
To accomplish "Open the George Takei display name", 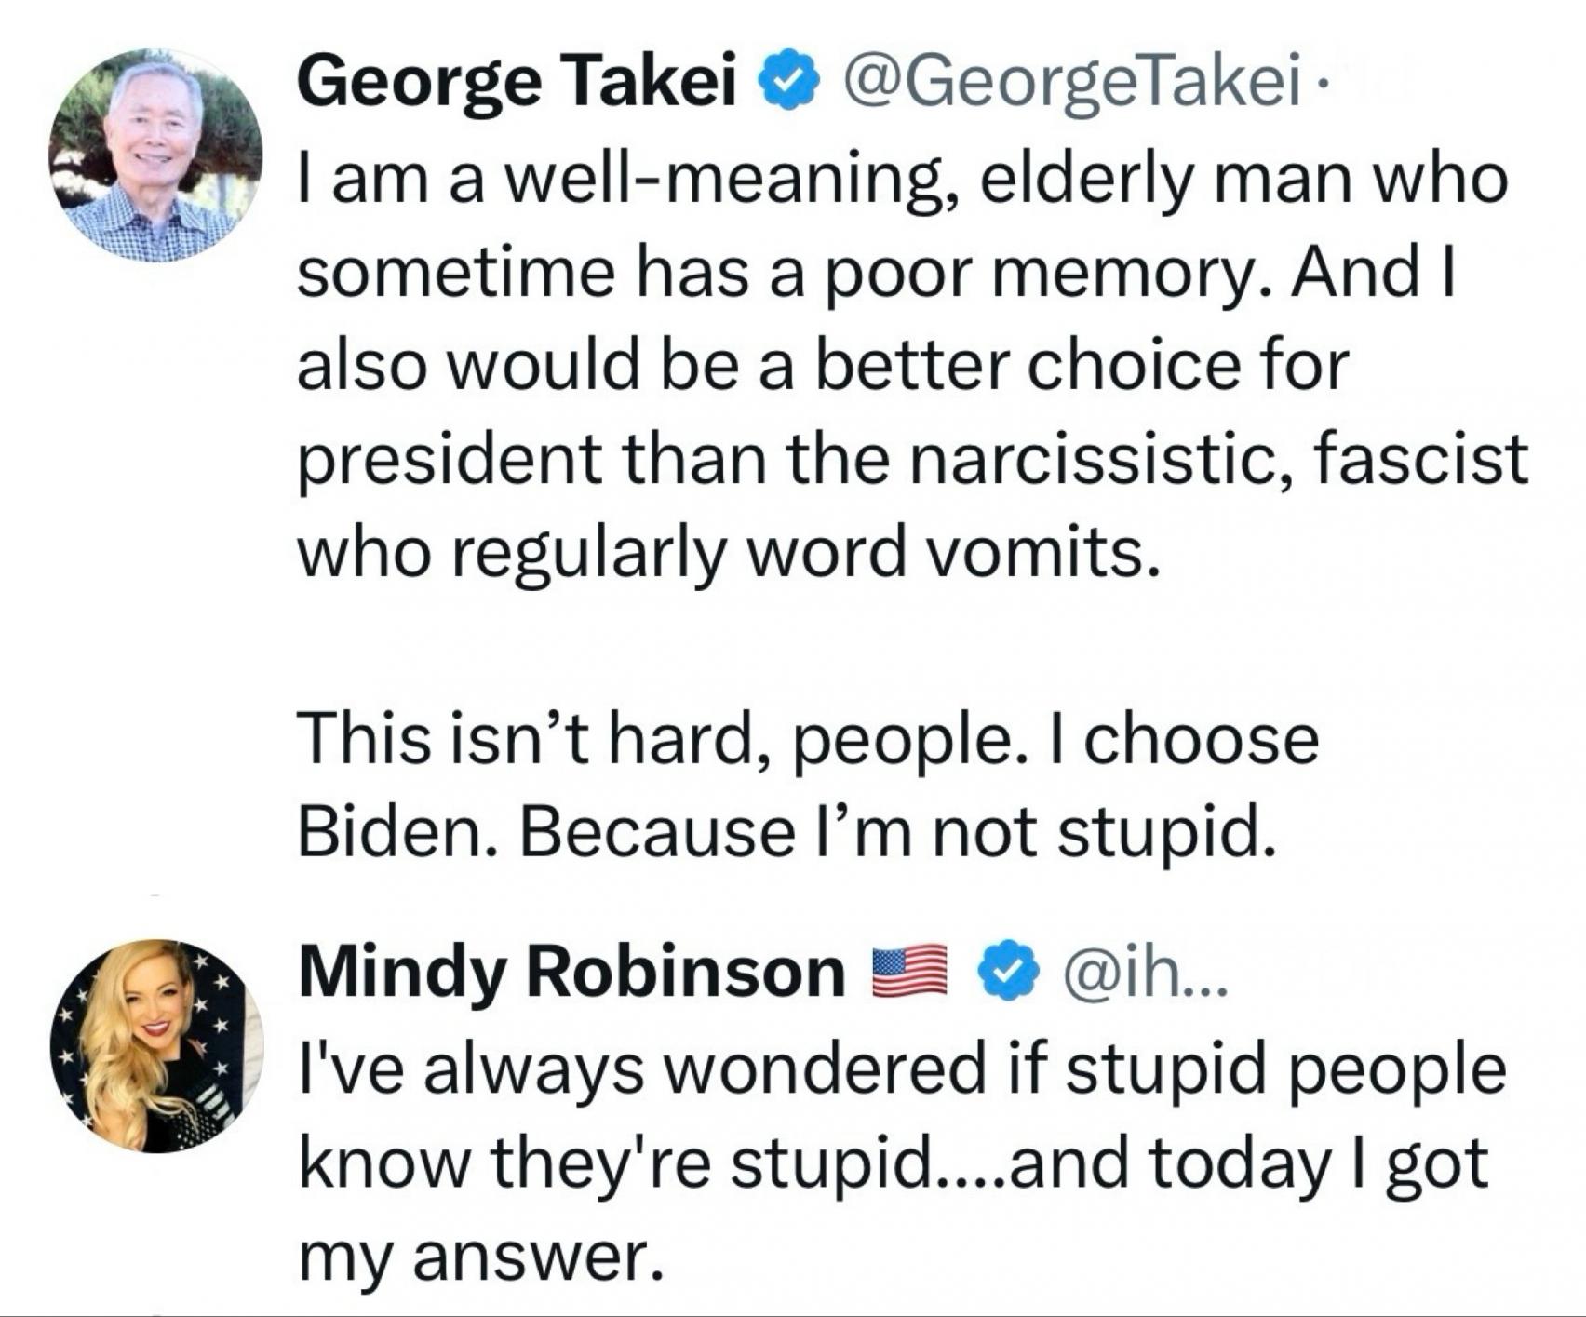I will tap(517, 83).
